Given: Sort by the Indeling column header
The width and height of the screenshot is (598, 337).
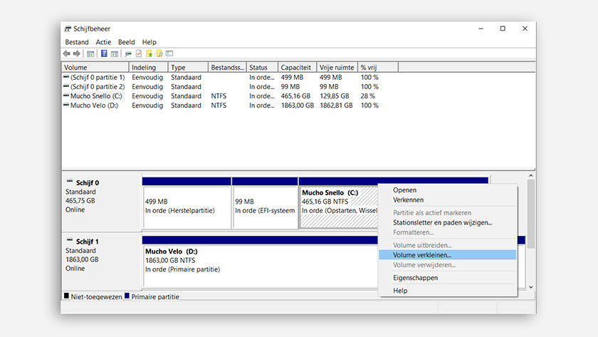Looking at the screenshot, I should point(148,67).
